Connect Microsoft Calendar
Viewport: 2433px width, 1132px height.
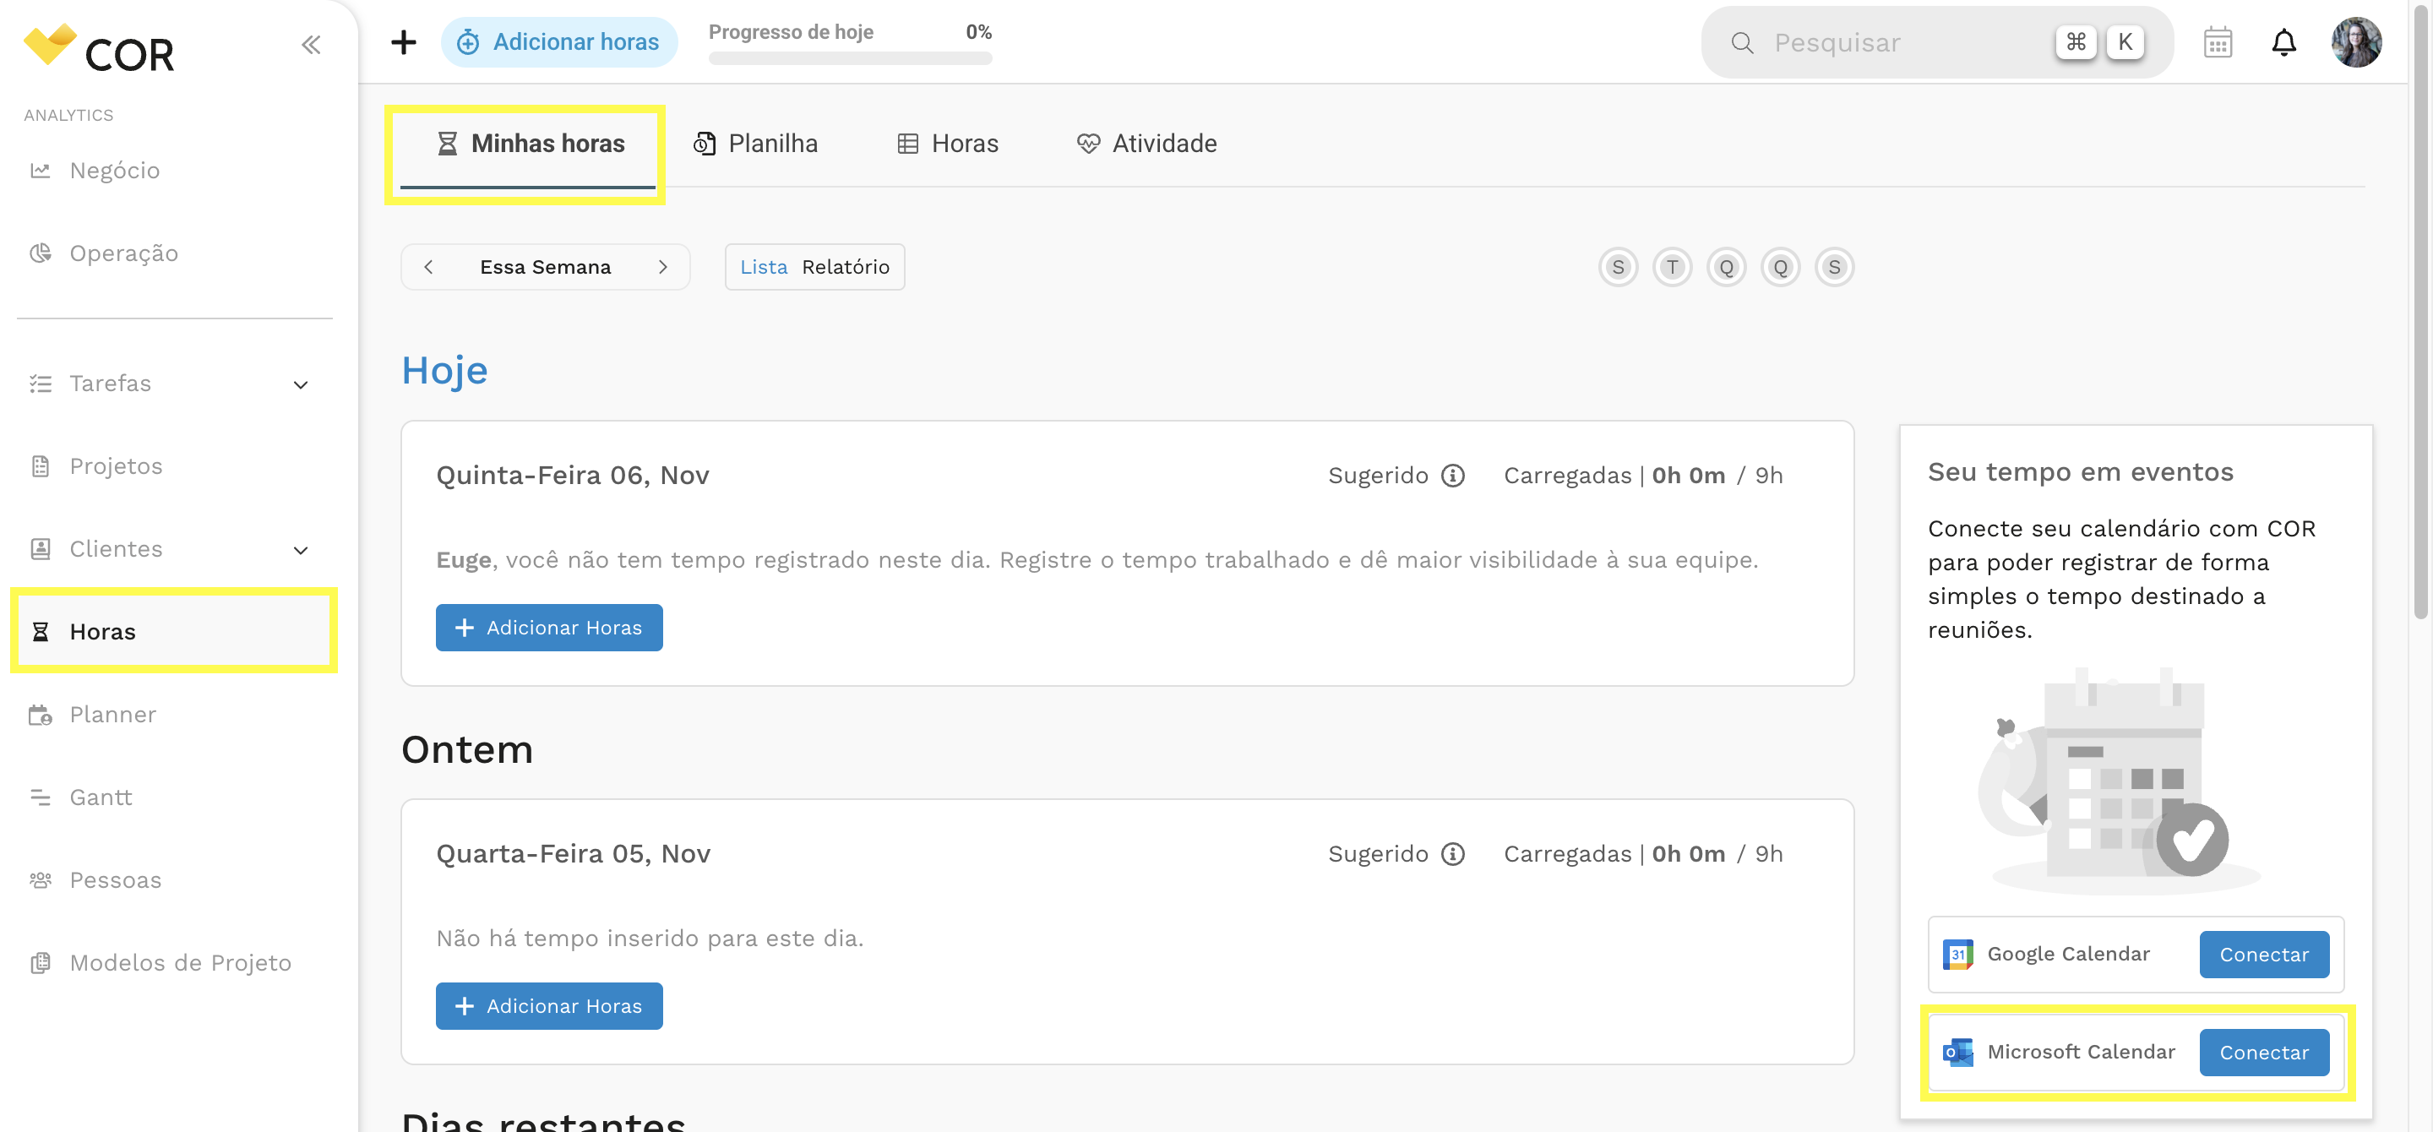coord(2264,1053)
